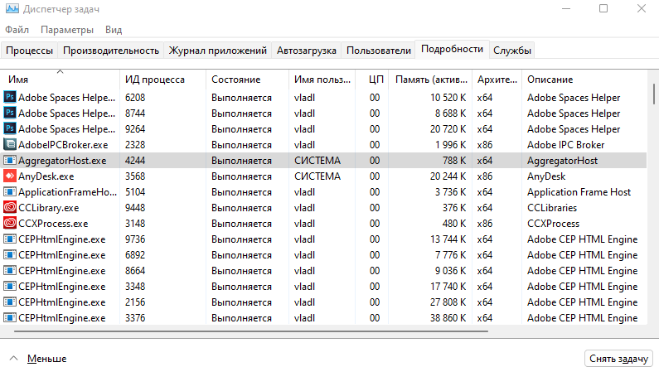The height and width of the screenshot is (367, 659).
Task: Open the Журнал приложений tab
Action: (218, 51)
